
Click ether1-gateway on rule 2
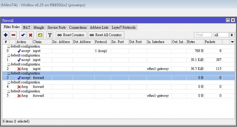(158, 69)
